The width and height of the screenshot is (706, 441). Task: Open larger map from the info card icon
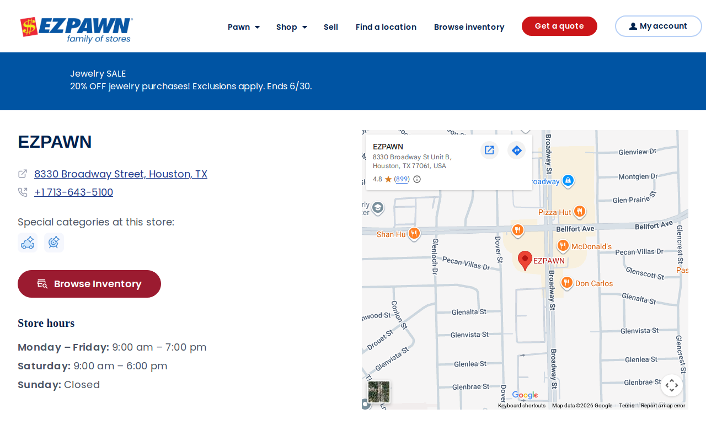[x=489, y=150]
